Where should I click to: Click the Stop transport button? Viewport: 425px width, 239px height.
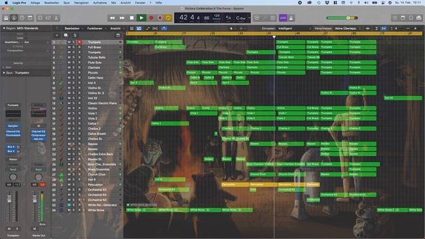[x=131, y=18]
